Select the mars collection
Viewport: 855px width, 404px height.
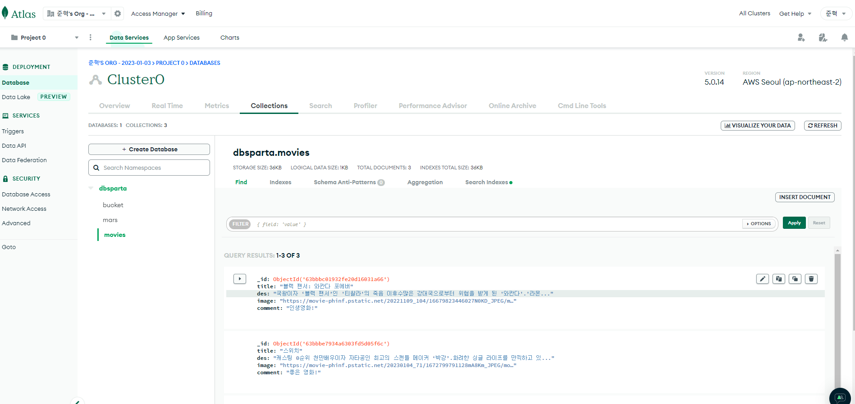click(110, 220)
